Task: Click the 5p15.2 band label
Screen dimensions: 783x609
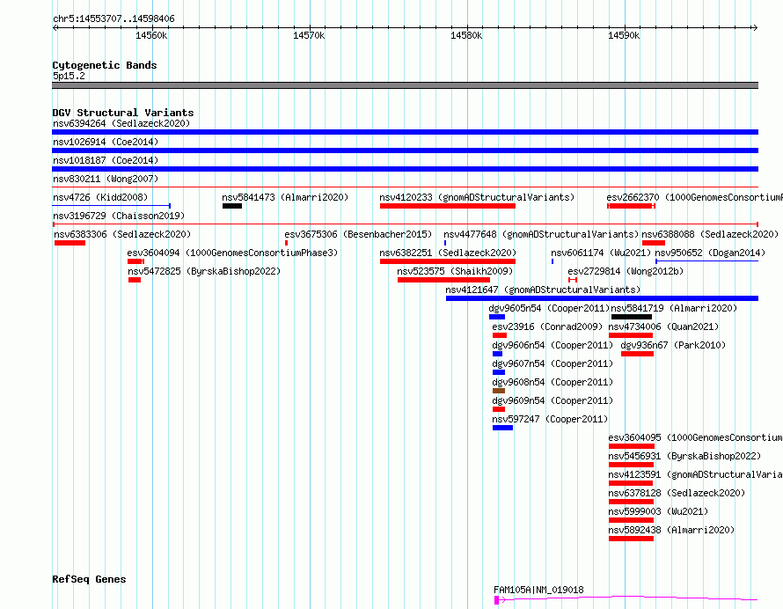Action: tap(69, 76)
